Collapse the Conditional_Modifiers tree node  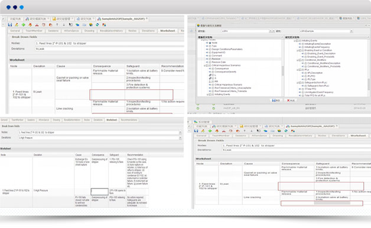(297, 60)
